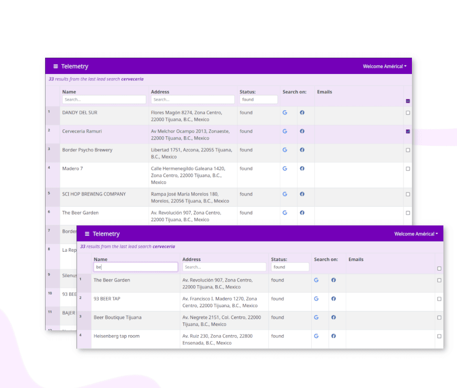Click Google search icon for DANDY DEL SUR

[x=285, y=113]
